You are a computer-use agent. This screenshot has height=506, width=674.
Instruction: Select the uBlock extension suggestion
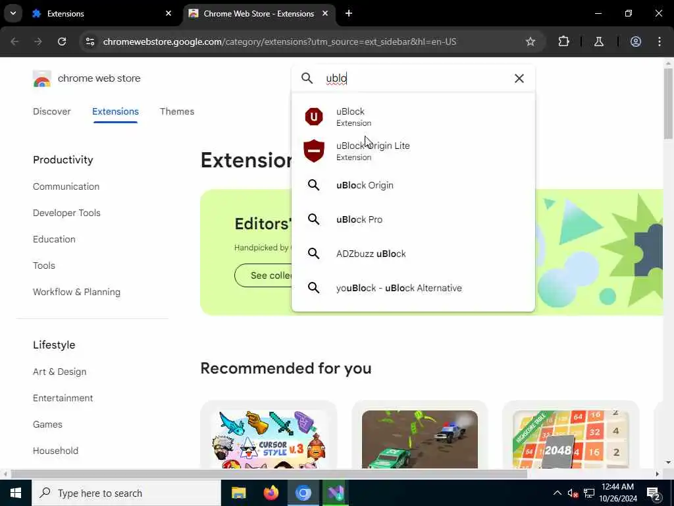point(413,117)
